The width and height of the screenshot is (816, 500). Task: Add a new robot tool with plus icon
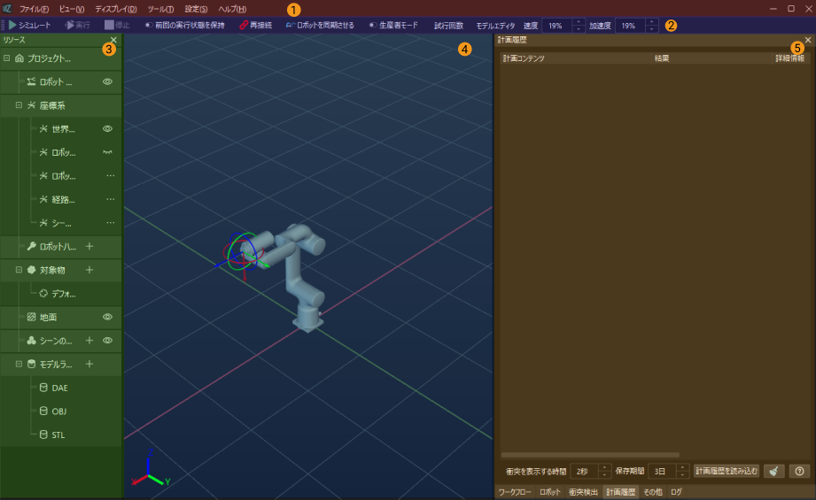click(89, 246)
